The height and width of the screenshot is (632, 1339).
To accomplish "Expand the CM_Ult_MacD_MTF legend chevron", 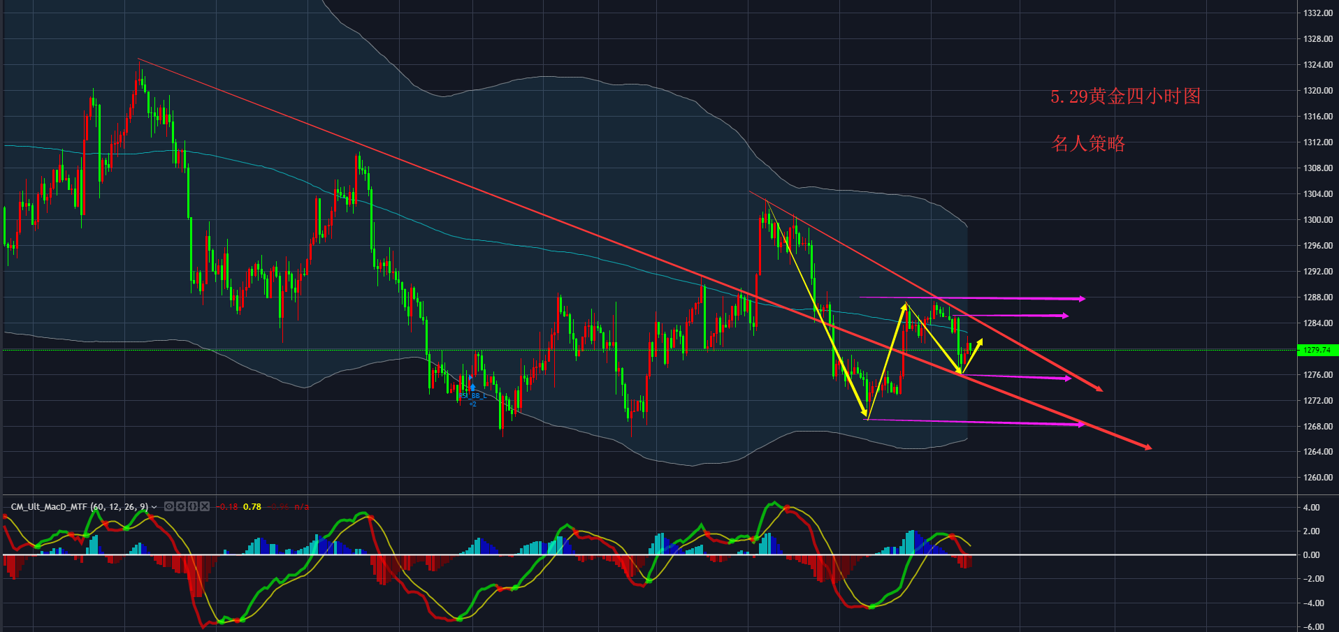I will point(154,507).
